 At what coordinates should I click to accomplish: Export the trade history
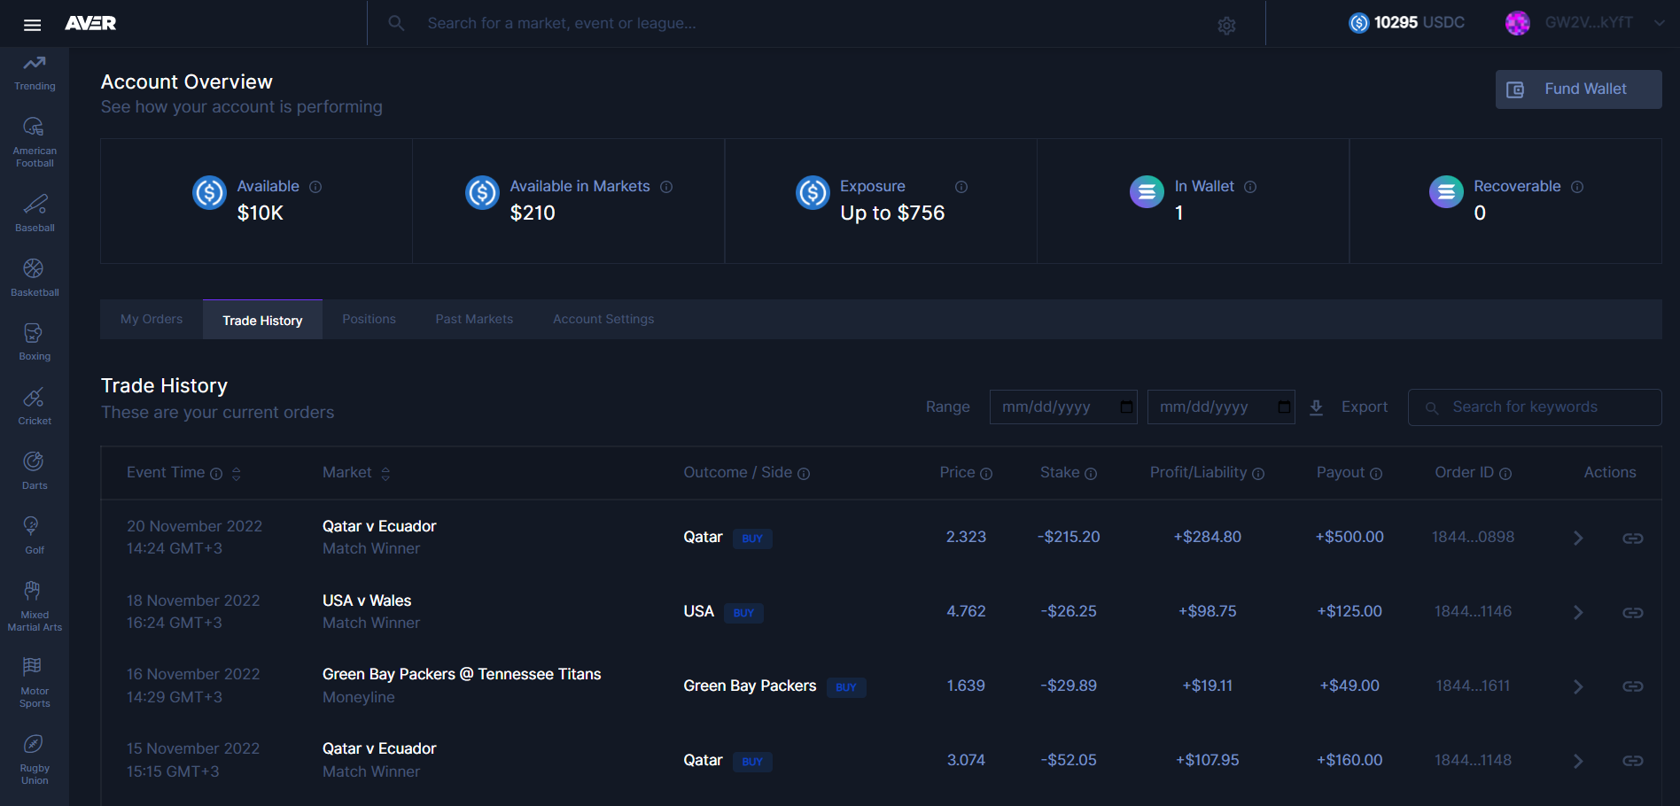click(1349, 407)
